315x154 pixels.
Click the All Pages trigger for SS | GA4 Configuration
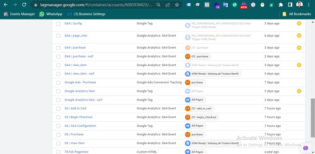click(195, 126)
